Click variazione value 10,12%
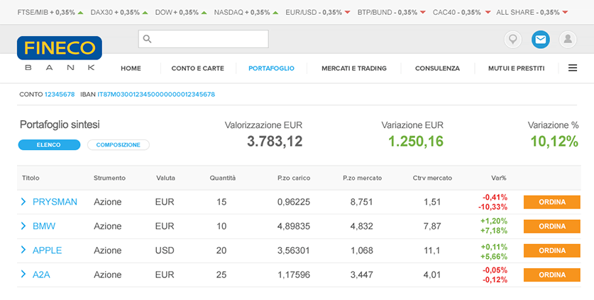The width and height of the screenshot is (594, 300). click(x=554, y=142)
